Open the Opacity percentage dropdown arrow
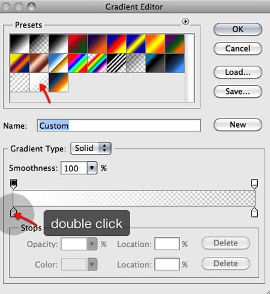 click(x=92, y=244)
